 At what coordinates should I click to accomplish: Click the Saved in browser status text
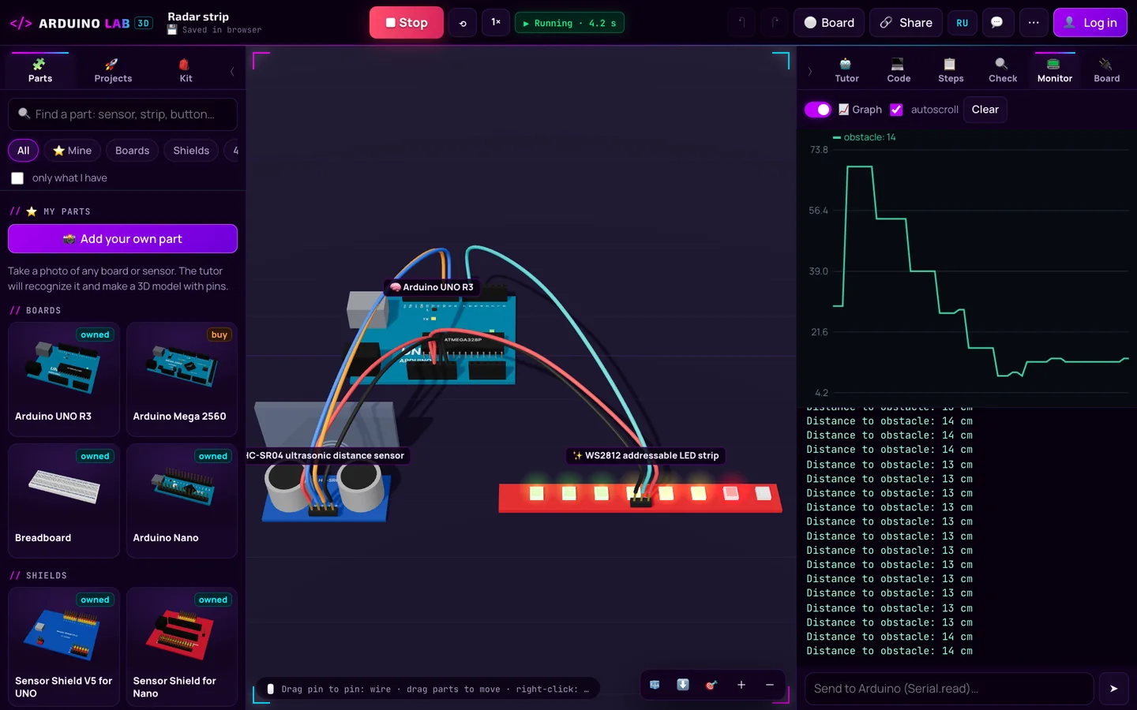[x=215, y=30]
